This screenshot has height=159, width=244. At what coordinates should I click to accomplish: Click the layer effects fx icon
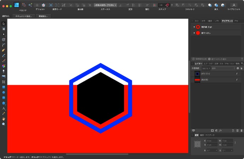point(220,131)
